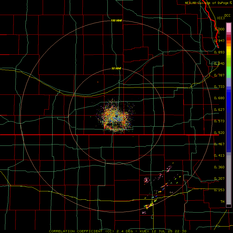Click the pink top segment of color bar

point(229,28)
